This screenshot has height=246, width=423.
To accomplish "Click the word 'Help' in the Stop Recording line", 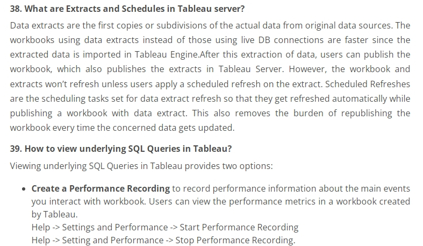I will tap(41, 240).
